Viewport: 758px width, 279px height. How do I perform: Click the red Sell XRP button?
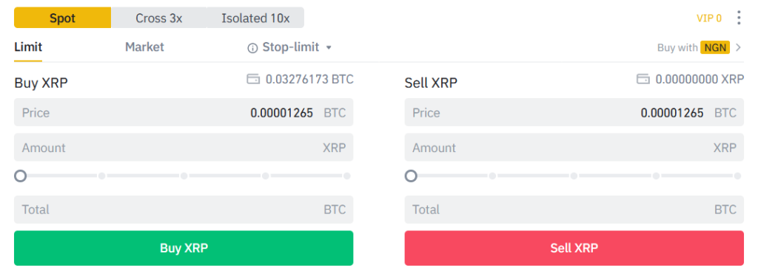click(x=574, y=248)
